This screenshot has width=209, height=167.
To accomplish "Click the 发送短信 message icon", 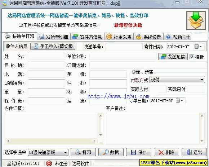I will point(163,57).
